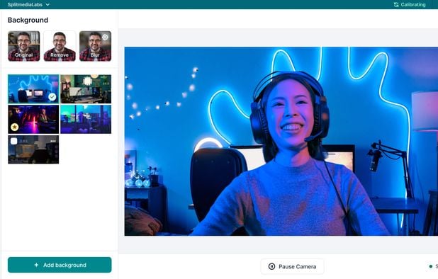Open blur settings gear on Blur option

[105, 37]
